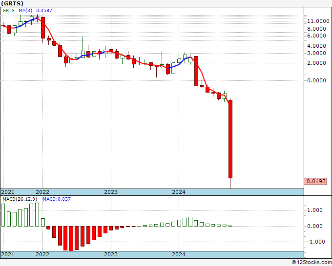Click 2022 on the price chart time axis
Image resolution: width=332 pixels, height=266 pixels.
[x=42, y=192]
